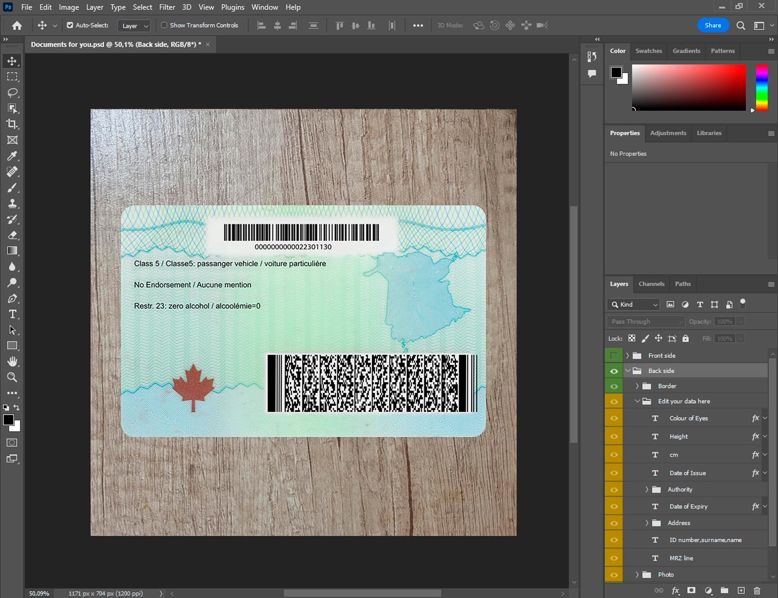Click the horizontal canvas scrollbar
This screenshot has height=598, width=778.
362,593
